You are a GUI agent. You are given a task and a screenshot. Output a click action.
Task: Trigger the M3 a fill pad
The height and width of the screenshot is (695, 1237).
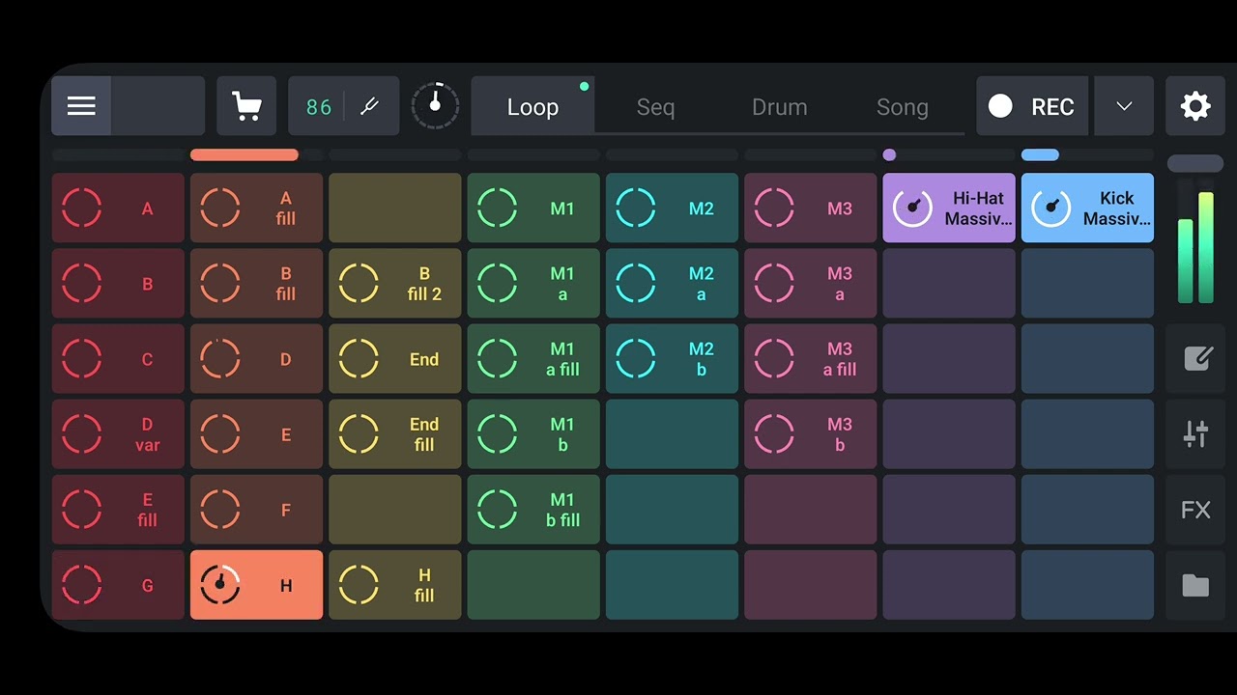[x=811, y=358]
